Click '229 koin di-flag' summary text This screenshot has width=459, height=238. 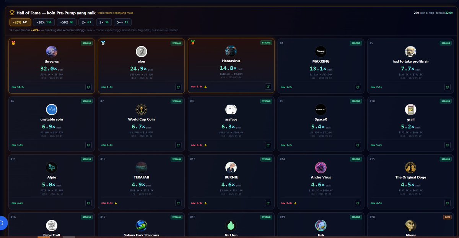(x=424, y=13)
